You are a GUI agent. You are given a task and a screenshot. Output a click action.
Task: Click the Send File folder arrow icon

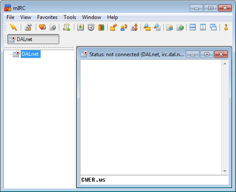tap(114, 27)
